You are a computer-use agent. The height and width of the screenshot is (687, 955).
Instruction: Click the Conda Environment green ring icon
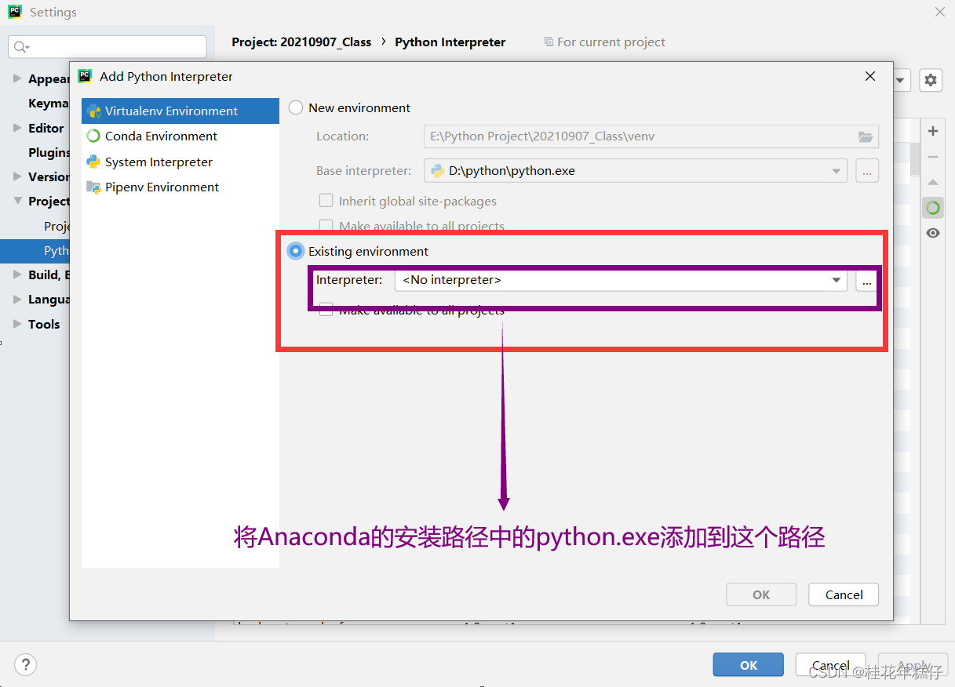pyautogui.click(x=93, y=136)
